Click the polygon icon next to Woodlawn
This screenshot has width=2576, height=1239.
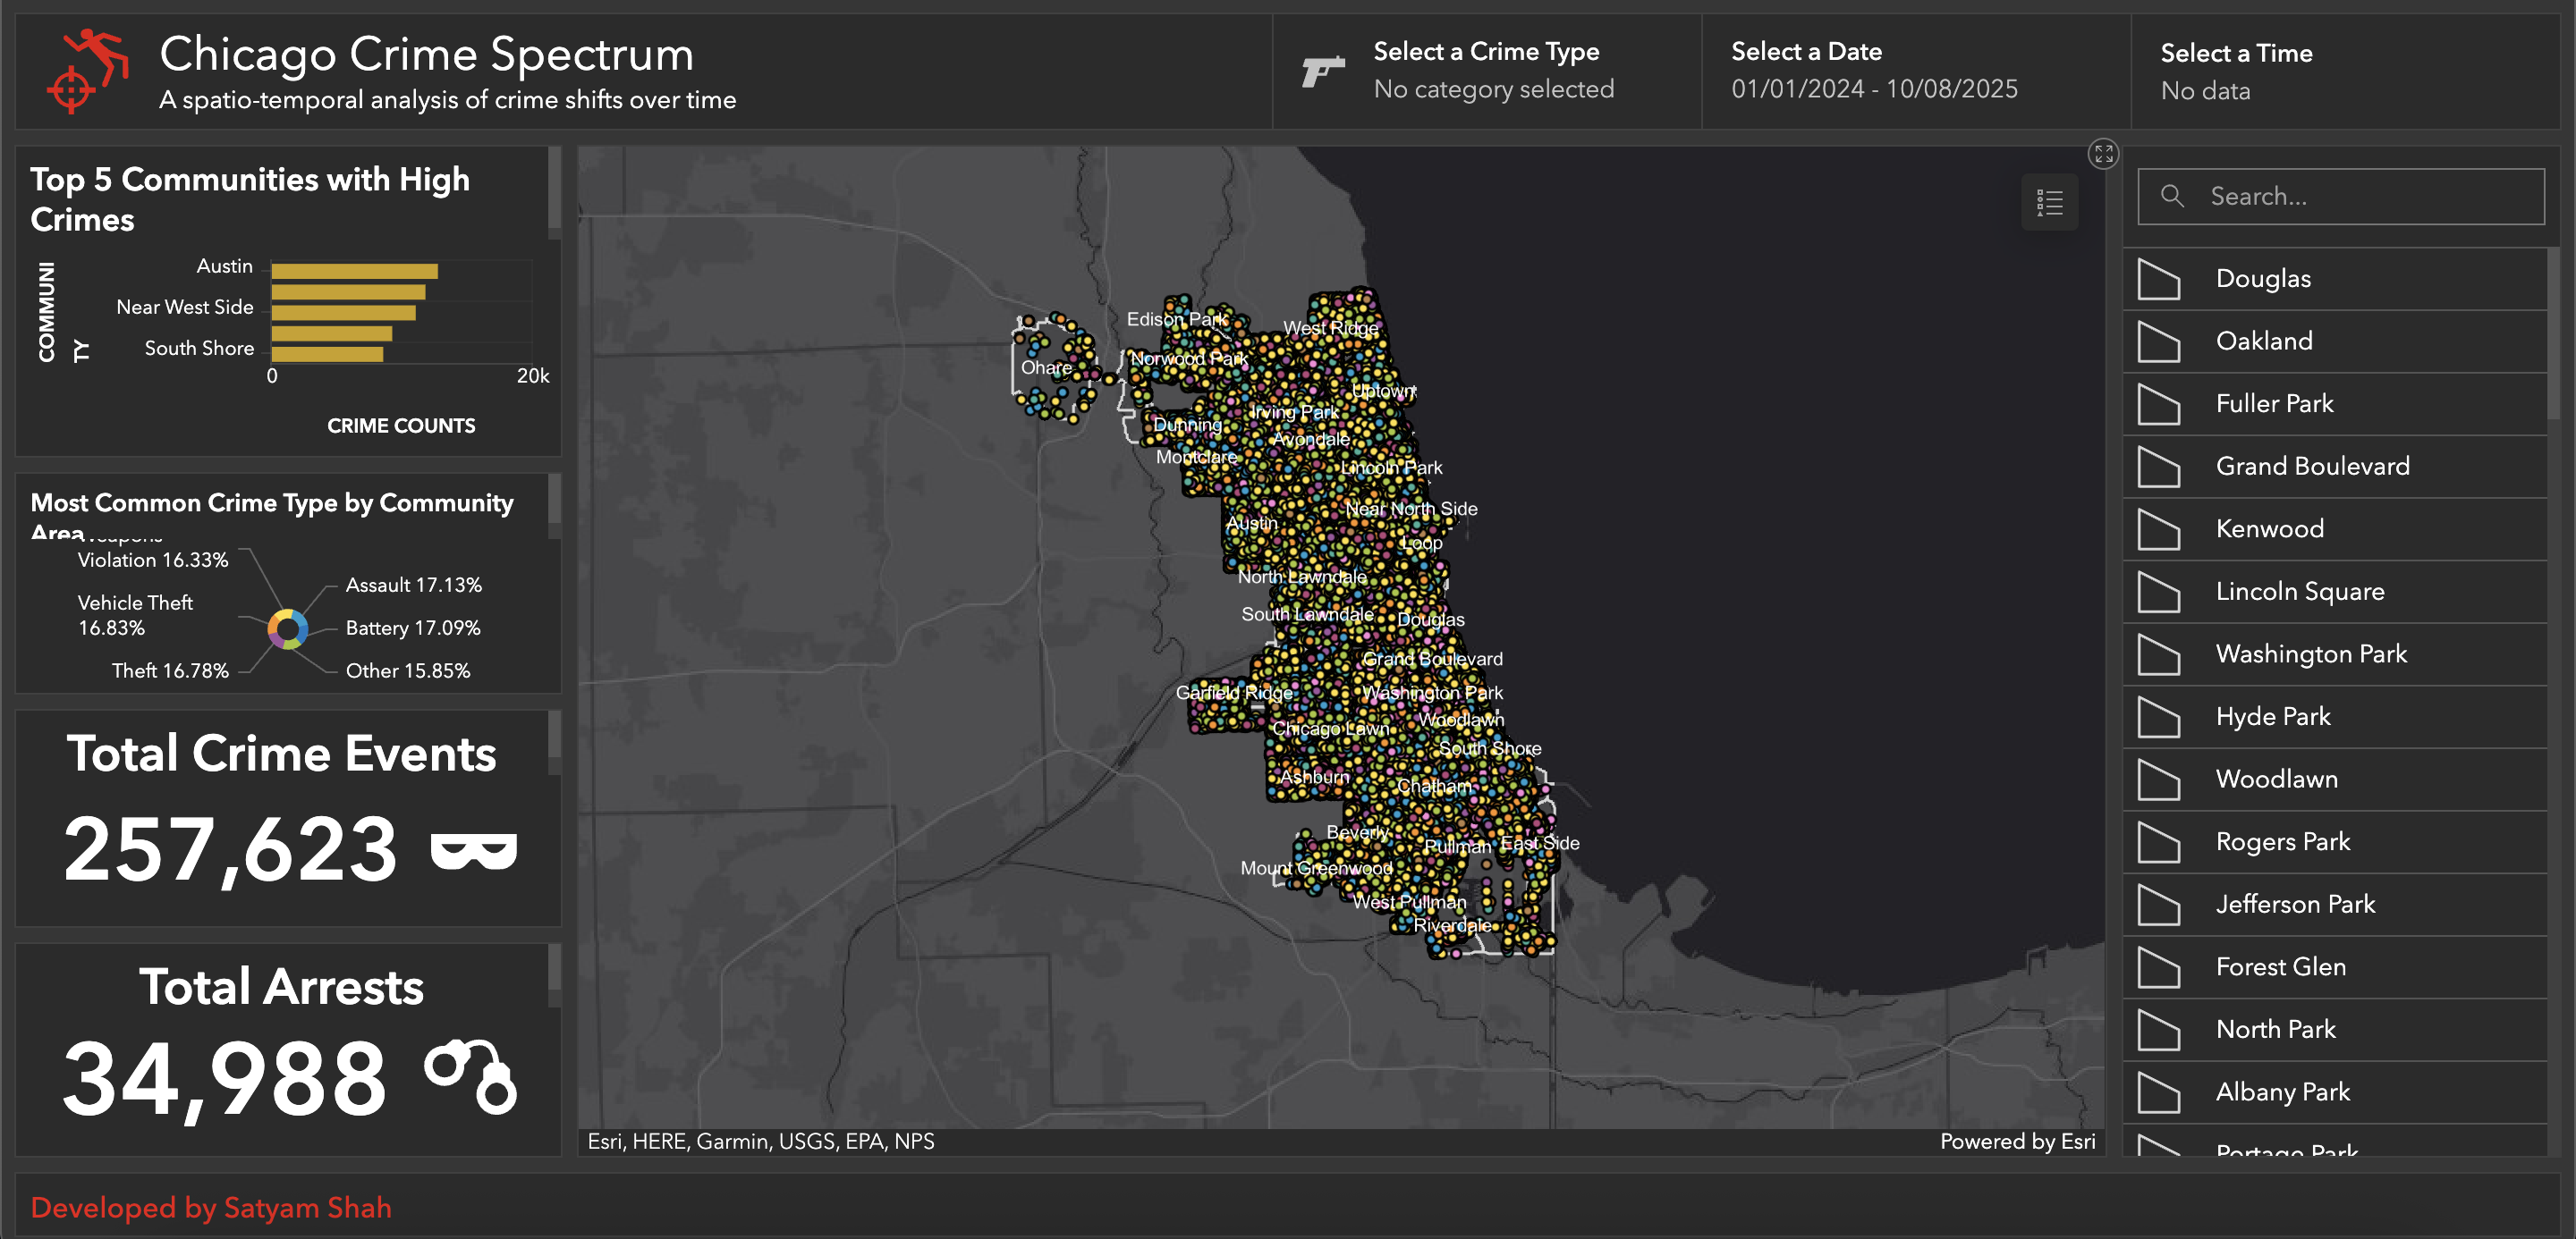tap(2159, 780)
